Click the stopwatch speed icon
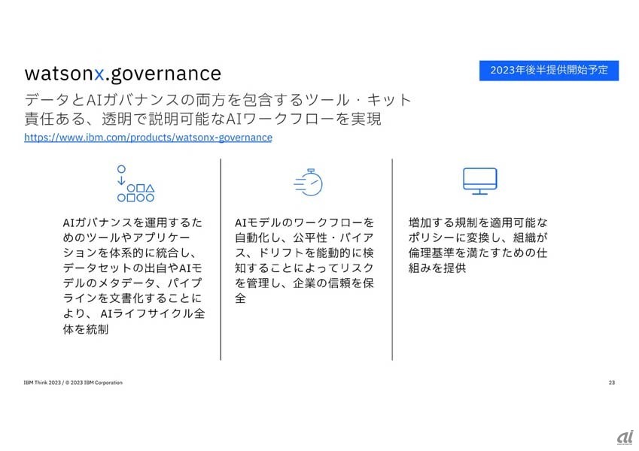This screenshot has width=639, height=451. coord(308,182)
